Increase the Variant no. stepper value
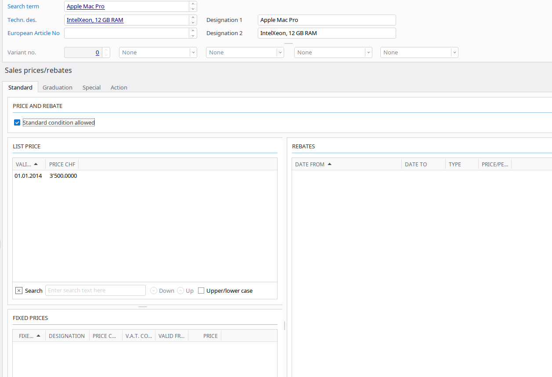Screen dimensions: 552x377 tap(105, 50)
